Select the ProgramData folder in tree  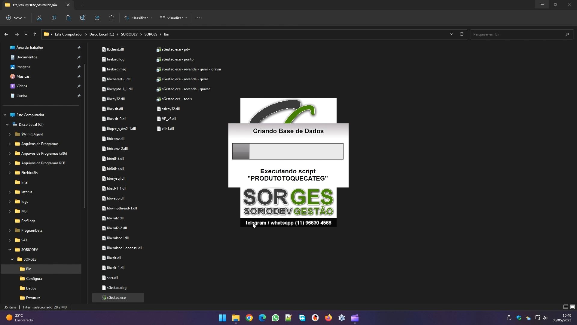pyautogui.click(x=32, y=231)
